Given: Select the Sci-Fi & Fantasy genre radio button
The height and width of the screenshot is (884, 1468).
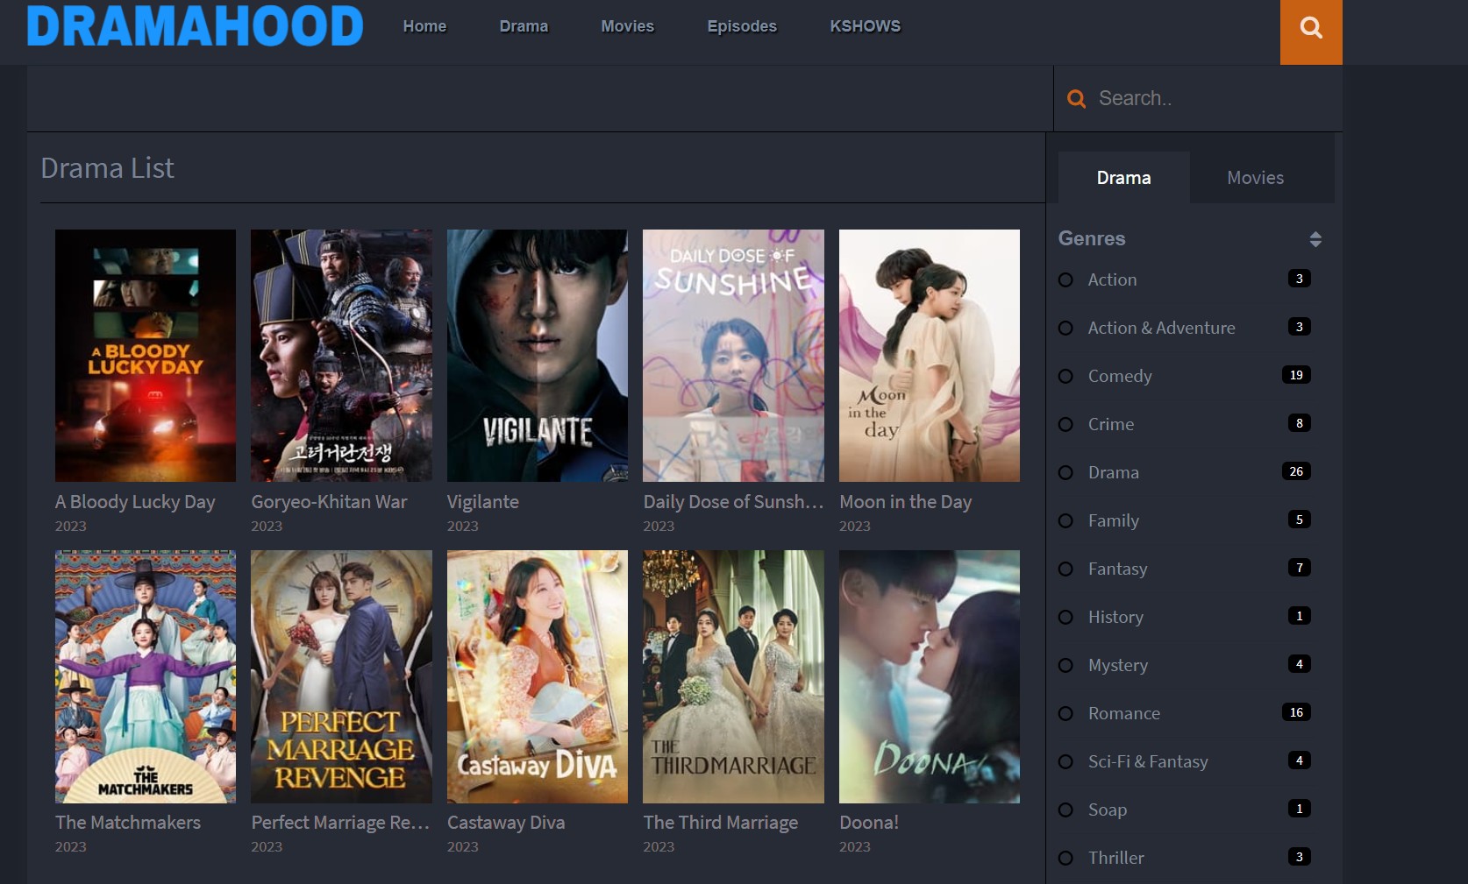Looking at the screenshot, I should tap(1065, 762).
